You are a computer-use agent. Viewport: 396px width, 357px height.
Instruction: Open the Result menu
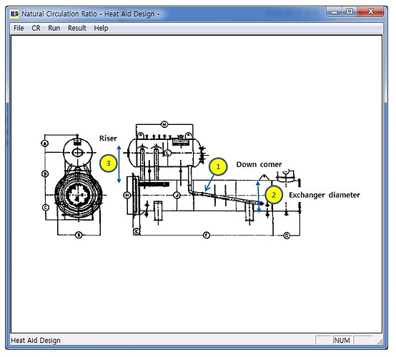77,28
